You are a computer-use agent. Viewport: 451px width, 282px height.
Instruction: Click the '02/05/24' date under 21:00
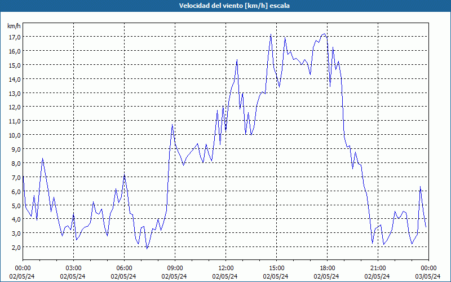point(377,276)
